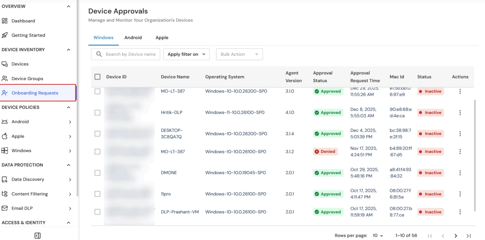Click the Inactive badge for 11pro
Image resolution: width=485 pixels, height=240 pixels.
[x=430, y=194]
